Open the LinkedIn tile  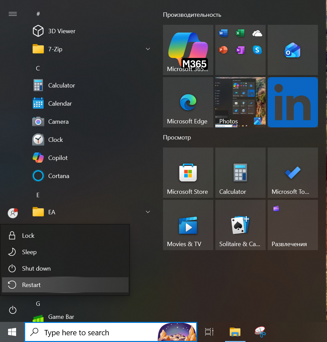(x=292, y=102)
